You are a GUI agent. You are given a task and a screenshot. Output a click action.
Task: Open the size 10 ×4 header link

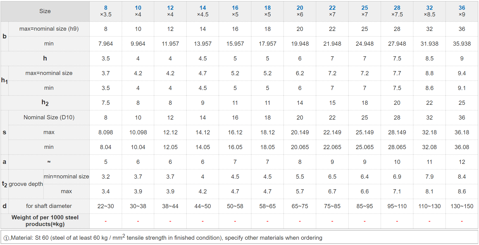138,8
